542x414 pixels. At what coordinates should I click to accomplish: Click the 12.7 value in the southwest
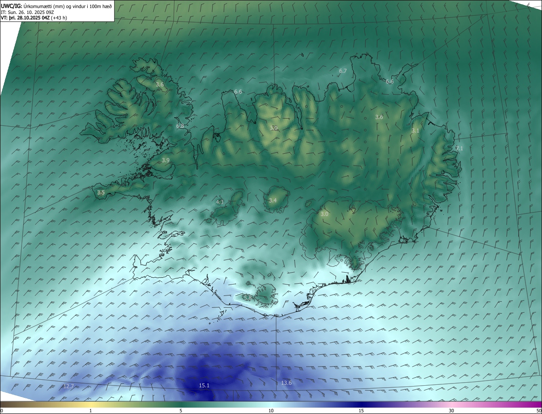pyautogui.click(x=68, y=386)
